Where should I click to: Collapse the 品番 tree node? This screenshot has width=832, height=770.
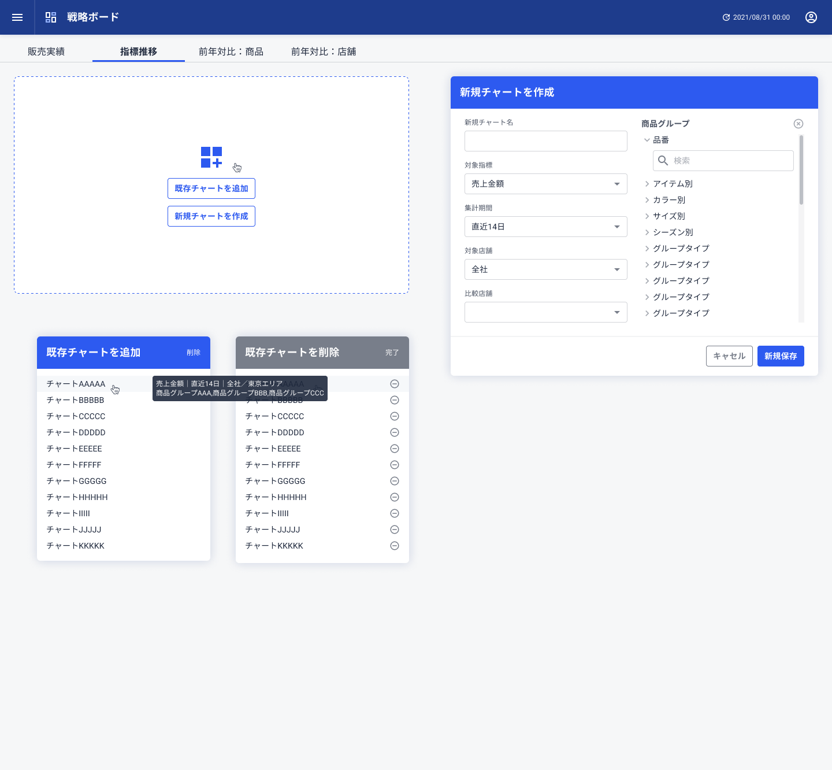(647, 140)
